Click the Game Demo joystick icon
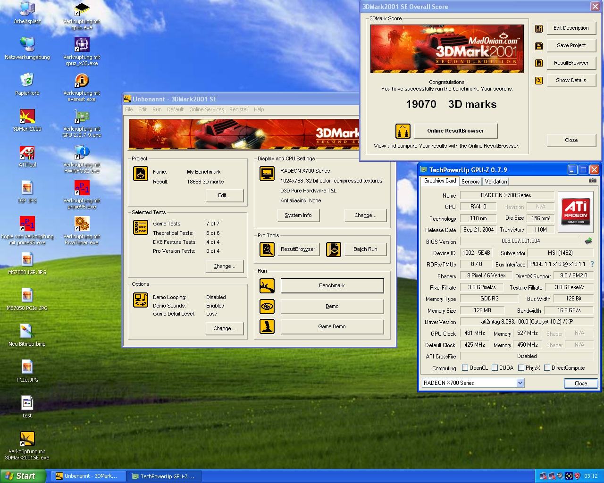Viewport: 604px width, 483px height. (x=267, y=326)
